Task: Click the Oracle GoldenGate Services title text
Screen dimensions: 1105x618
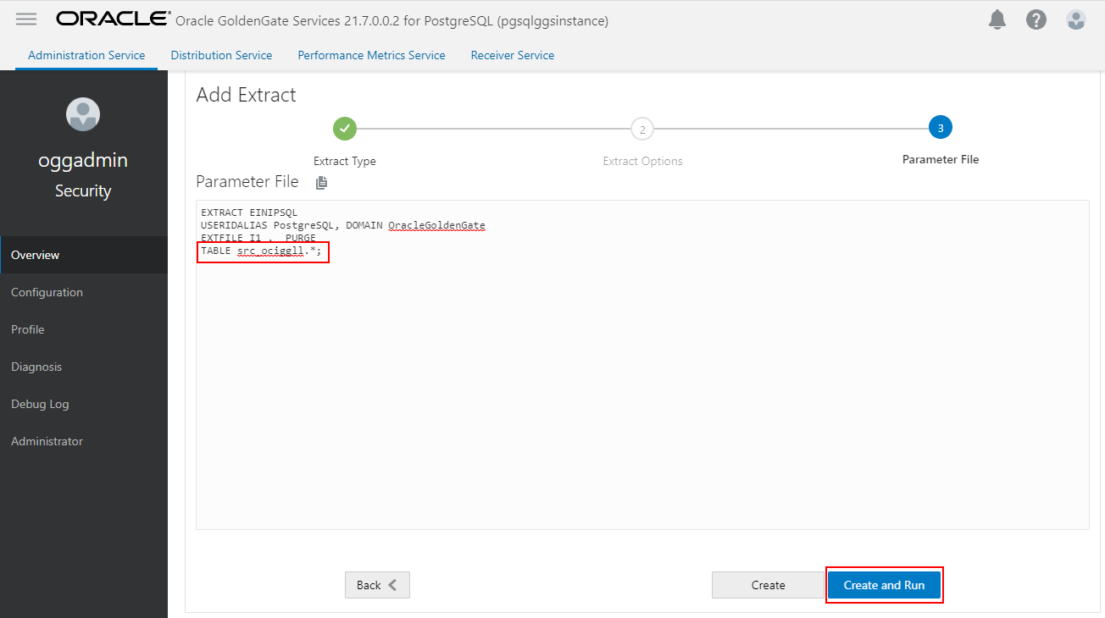Action: tap(391, 20)
